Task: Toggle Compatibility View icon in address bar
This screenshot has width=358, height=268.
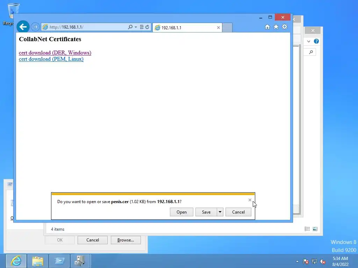Action: pyautogui.click(x=142, y=27)
